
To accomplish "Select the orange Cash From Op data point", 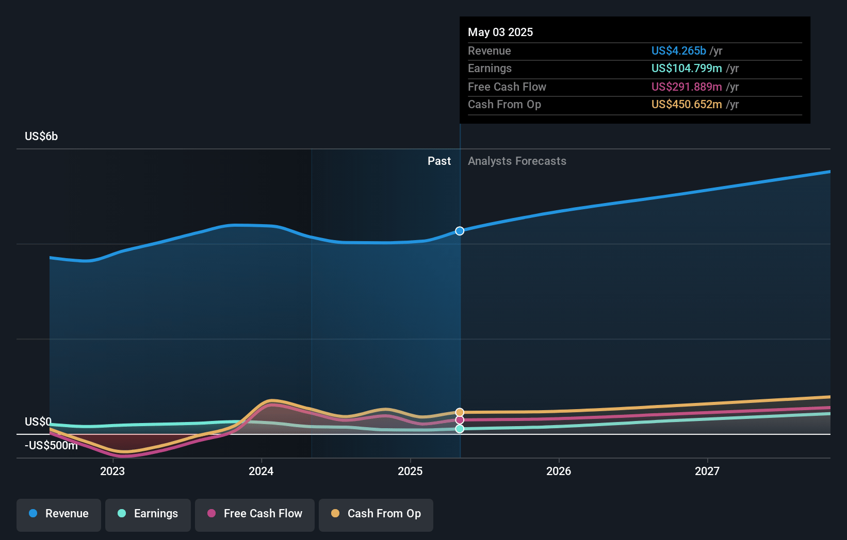I will click(460, 412).
